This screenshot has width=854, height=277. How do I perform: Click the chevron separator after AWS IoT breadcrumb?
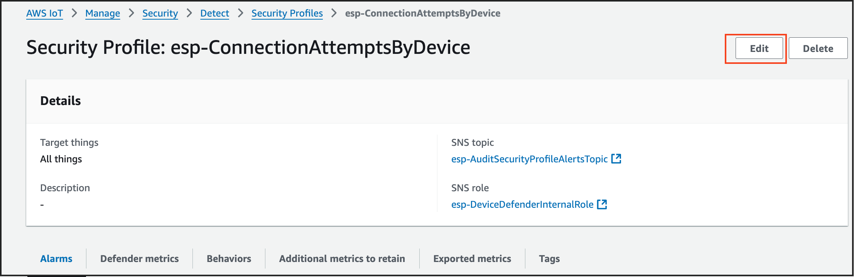[x=74, y=13]
